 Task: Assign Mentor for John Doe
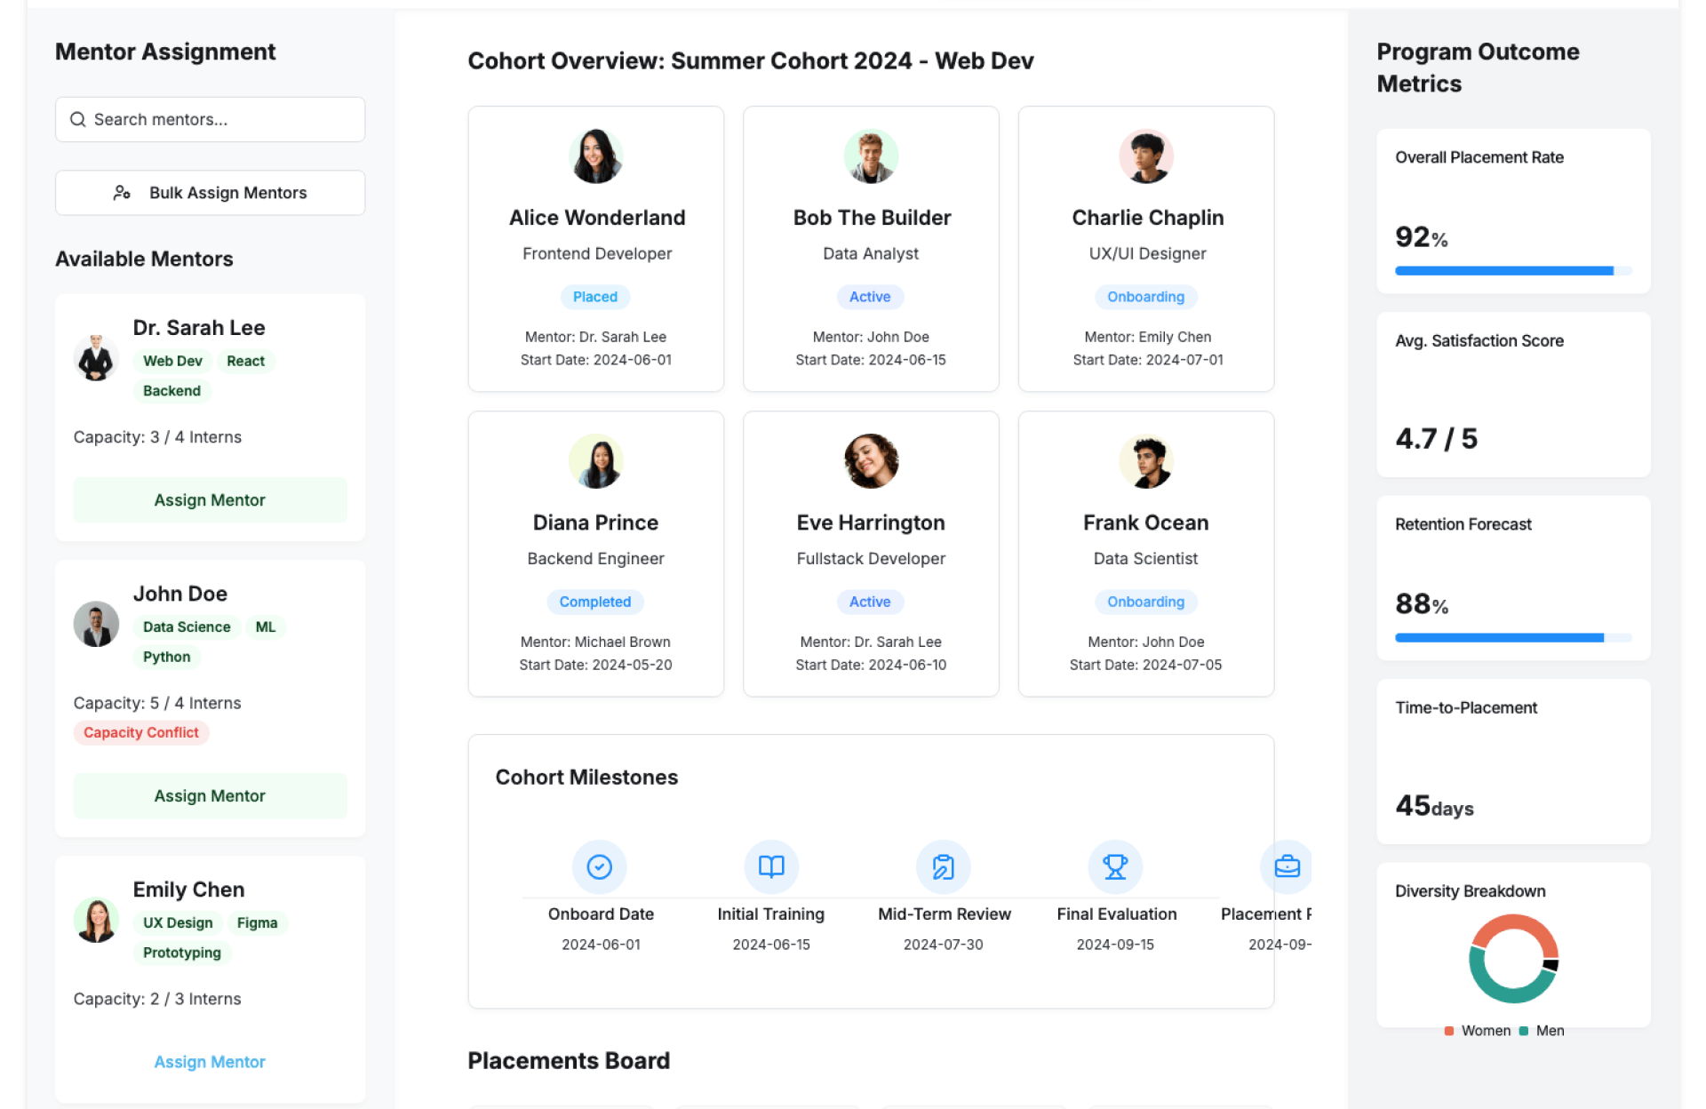pyautogui.click(x=210, y=796)
